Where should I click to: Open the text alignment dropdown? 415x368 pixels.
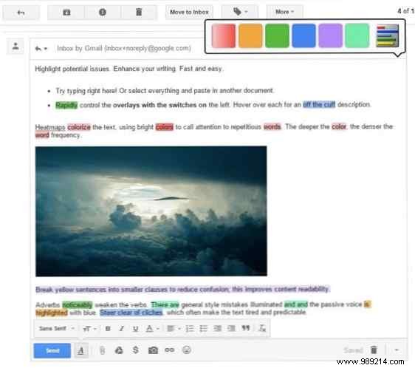(174, 329)
